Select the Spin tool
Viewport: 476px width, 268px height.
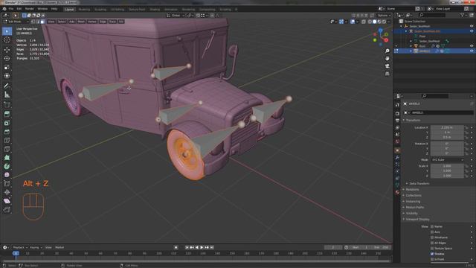[7, 167]
